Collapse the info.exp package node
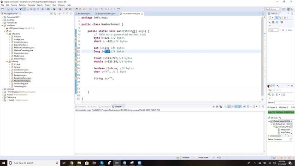The height and width of the screenshot is (166, 295). point(7,61)
